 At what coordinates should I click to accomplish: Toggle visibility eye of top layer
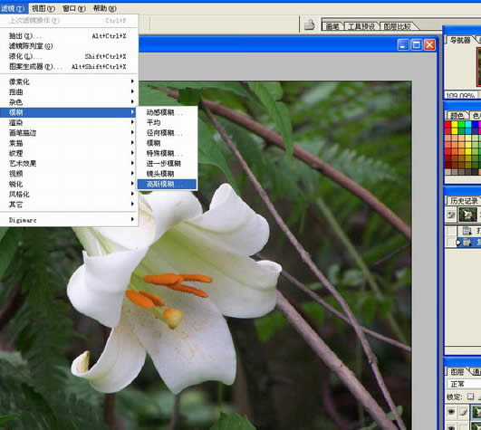click(x=451, y=412)
